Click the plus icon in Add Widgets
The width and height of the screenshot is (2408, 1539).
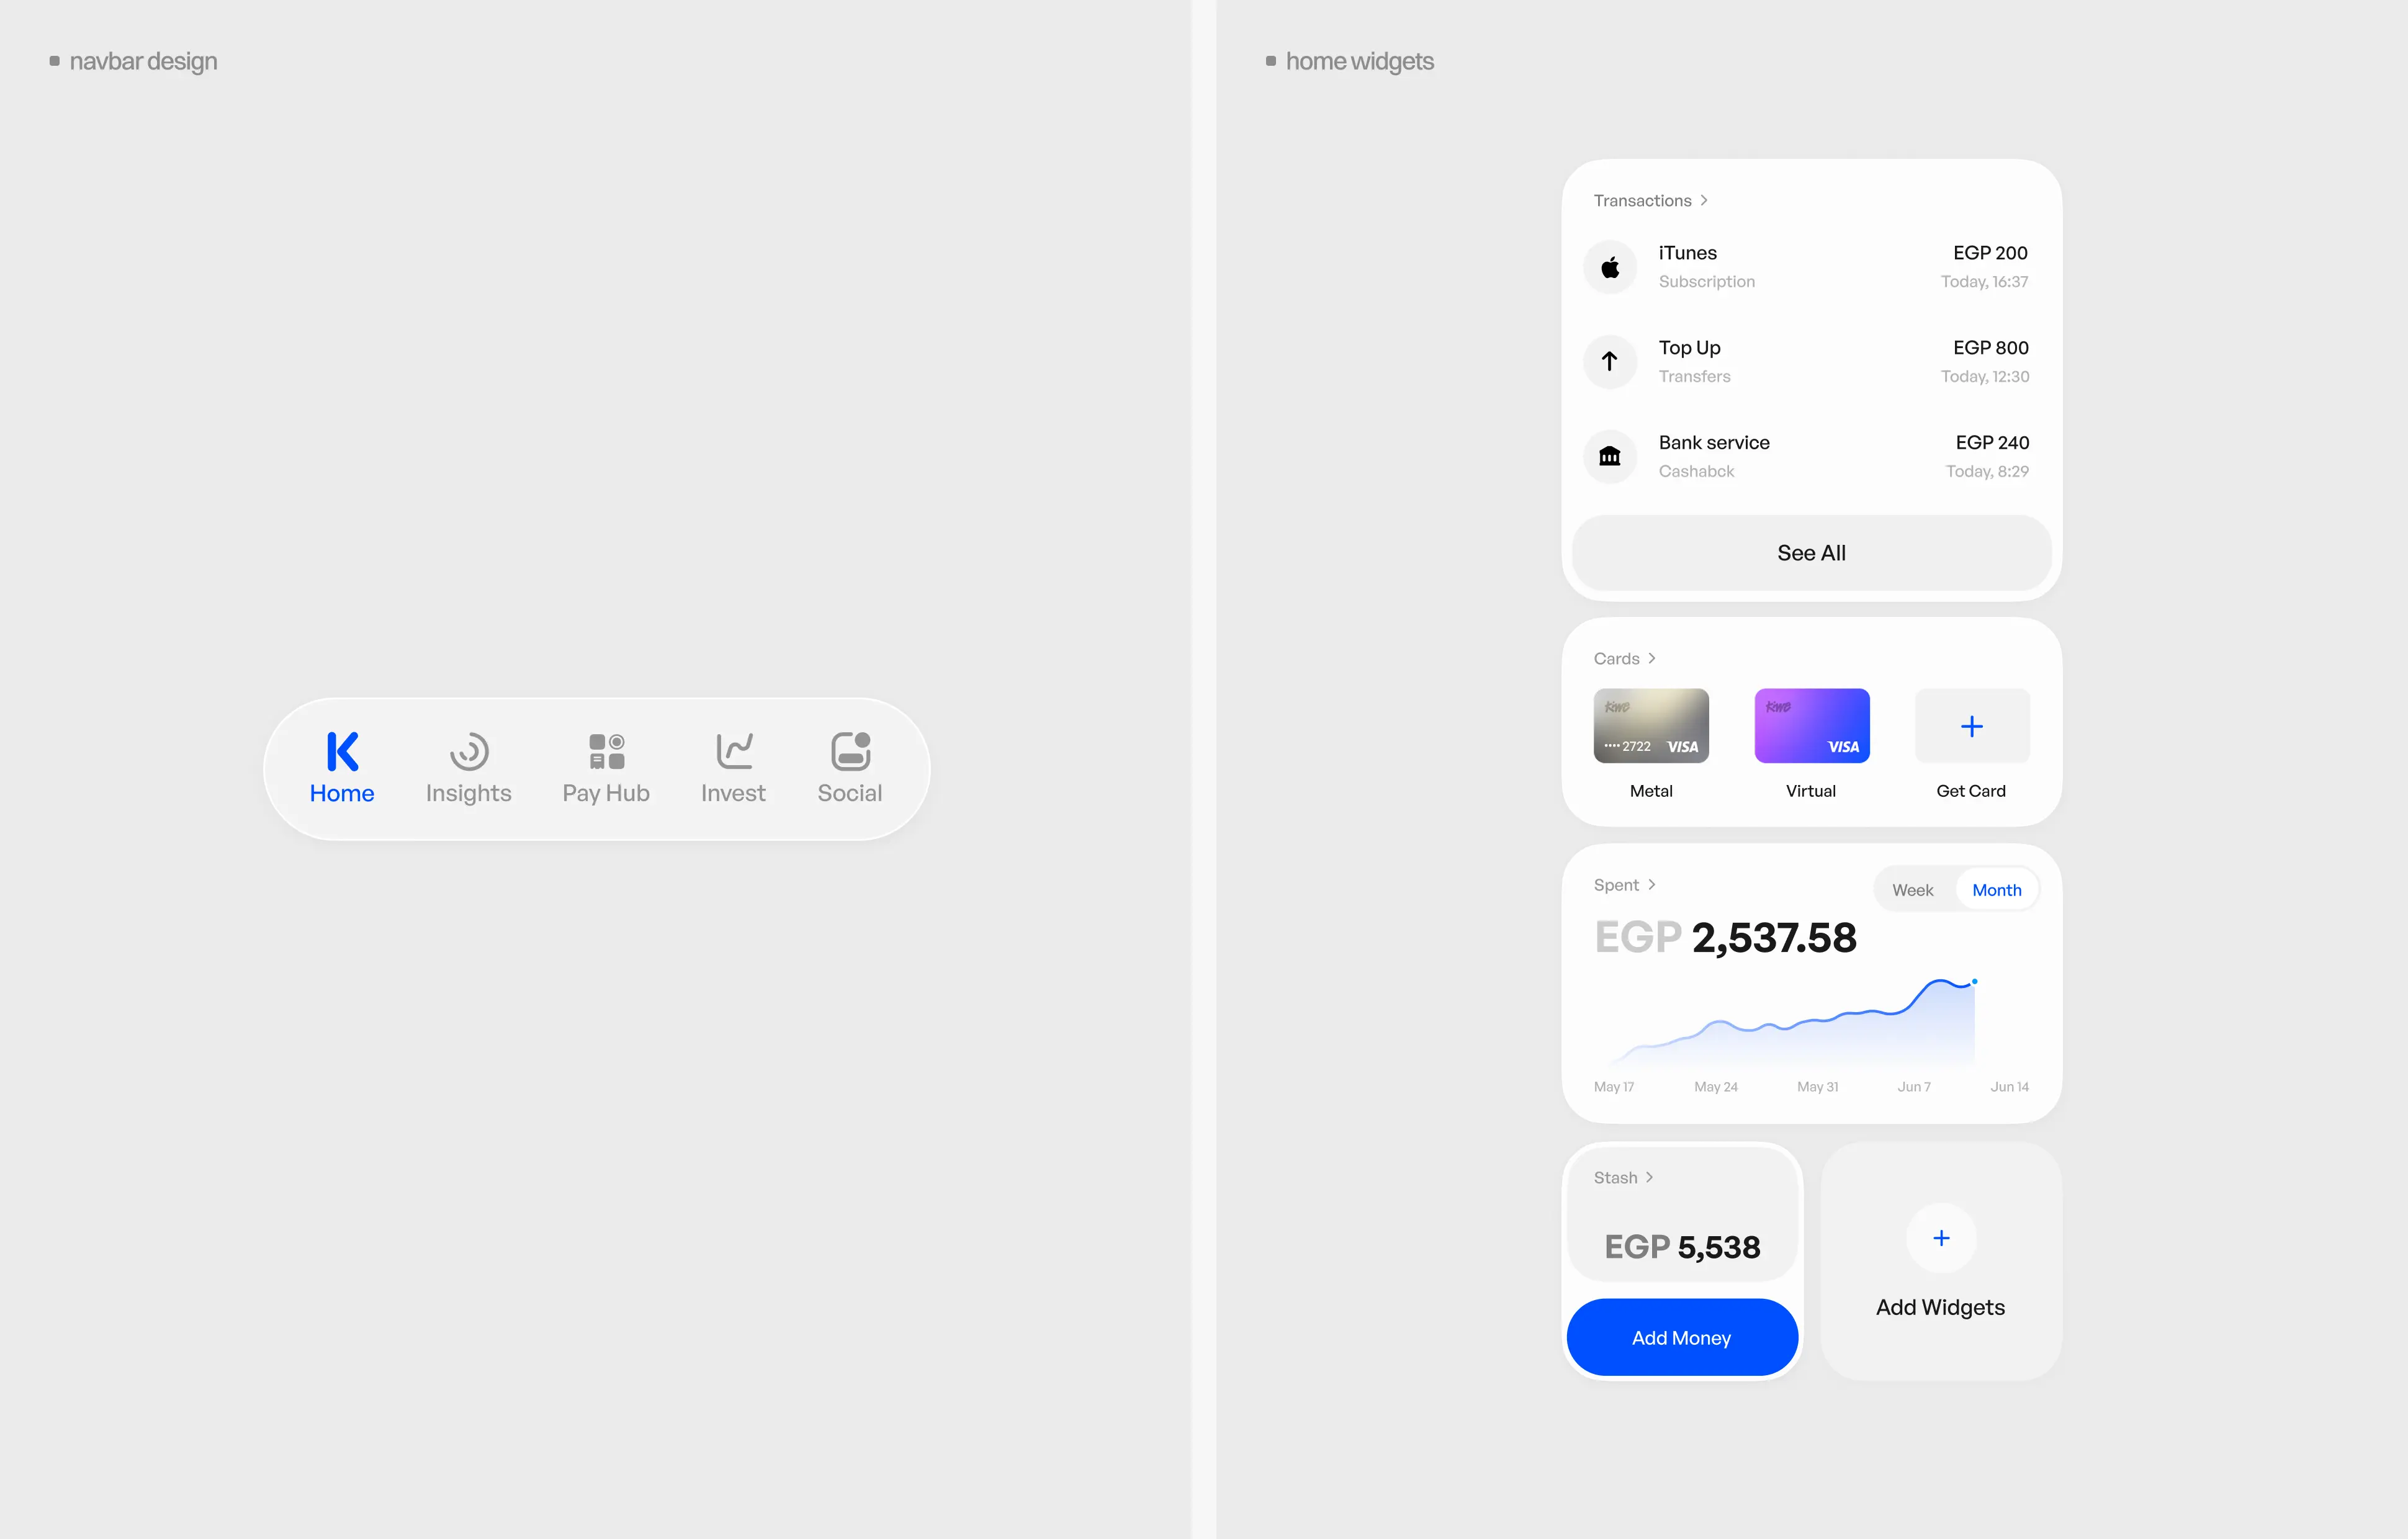coord(1940,1238)
